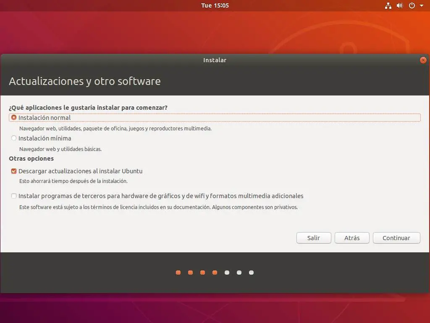This screenshot has width=430, height=323.
Task: Expand the system menu arrow
Action: pyautogui.click(x=422, y=5)
